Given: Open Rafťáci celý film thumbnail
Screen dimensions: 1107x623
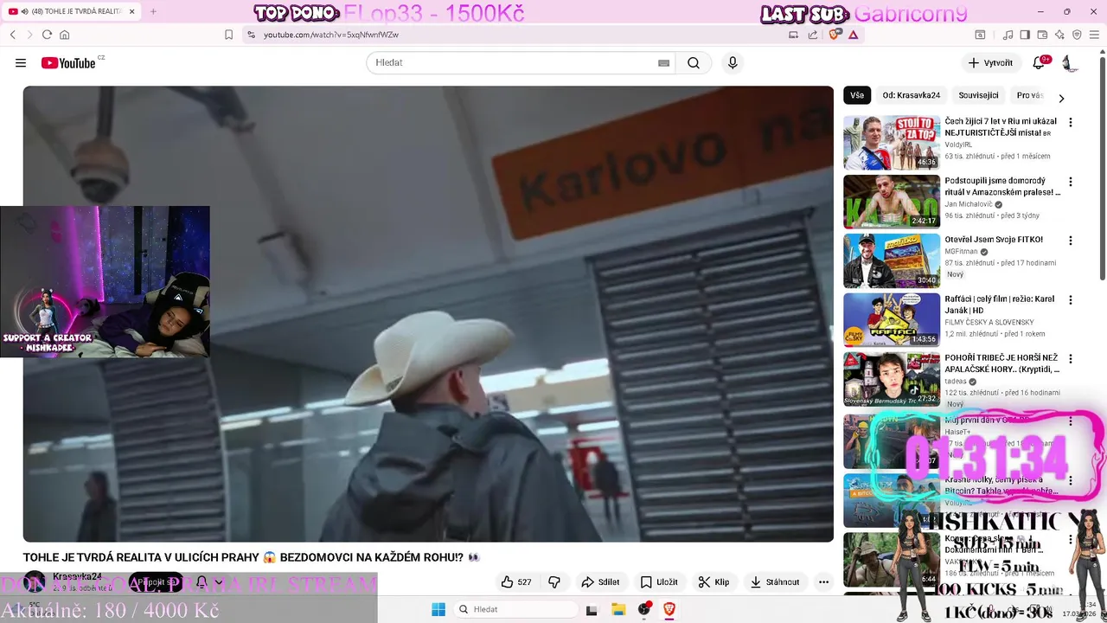Looking at the screenshot, I should coord(892,320).
